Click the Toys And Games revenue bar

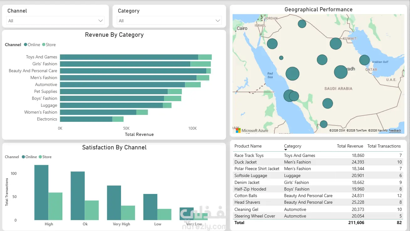[x=136, y=57]
